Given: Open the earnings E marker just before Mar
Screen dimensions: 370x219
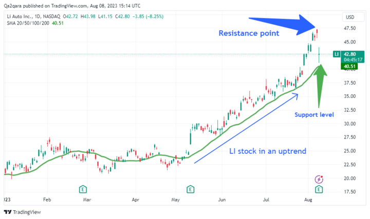Looking at the screenshot, I should (83, 189).
